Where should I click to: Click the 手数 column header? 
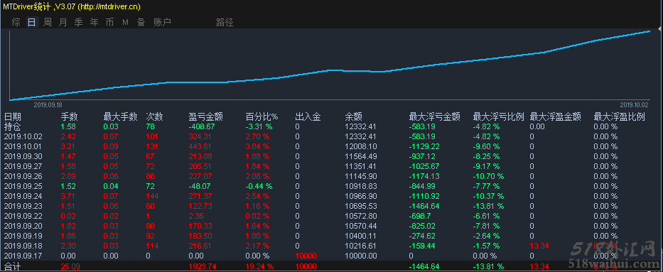70,117
